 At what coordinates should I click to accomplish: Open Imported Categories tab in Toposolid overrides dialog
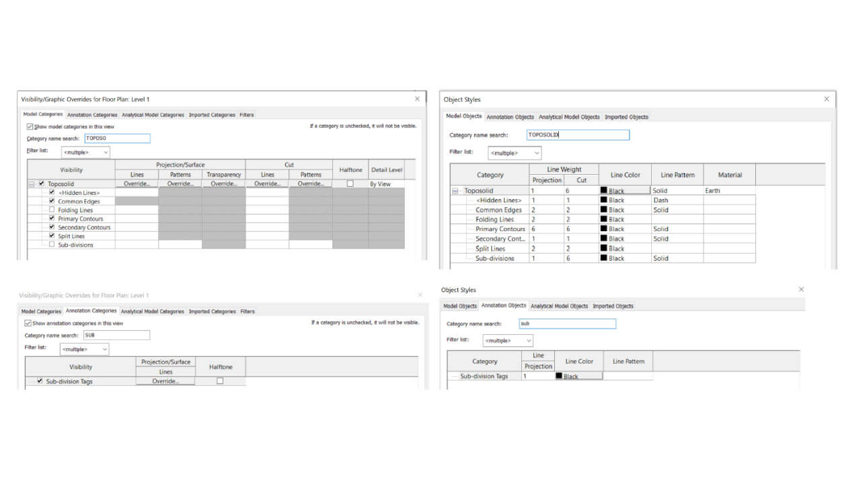tap(212, 115)
